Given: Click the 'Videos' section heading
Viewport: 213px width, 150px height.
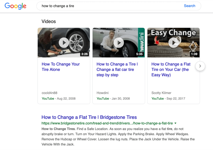Looking at the screenshot, I should click(49, 22).
